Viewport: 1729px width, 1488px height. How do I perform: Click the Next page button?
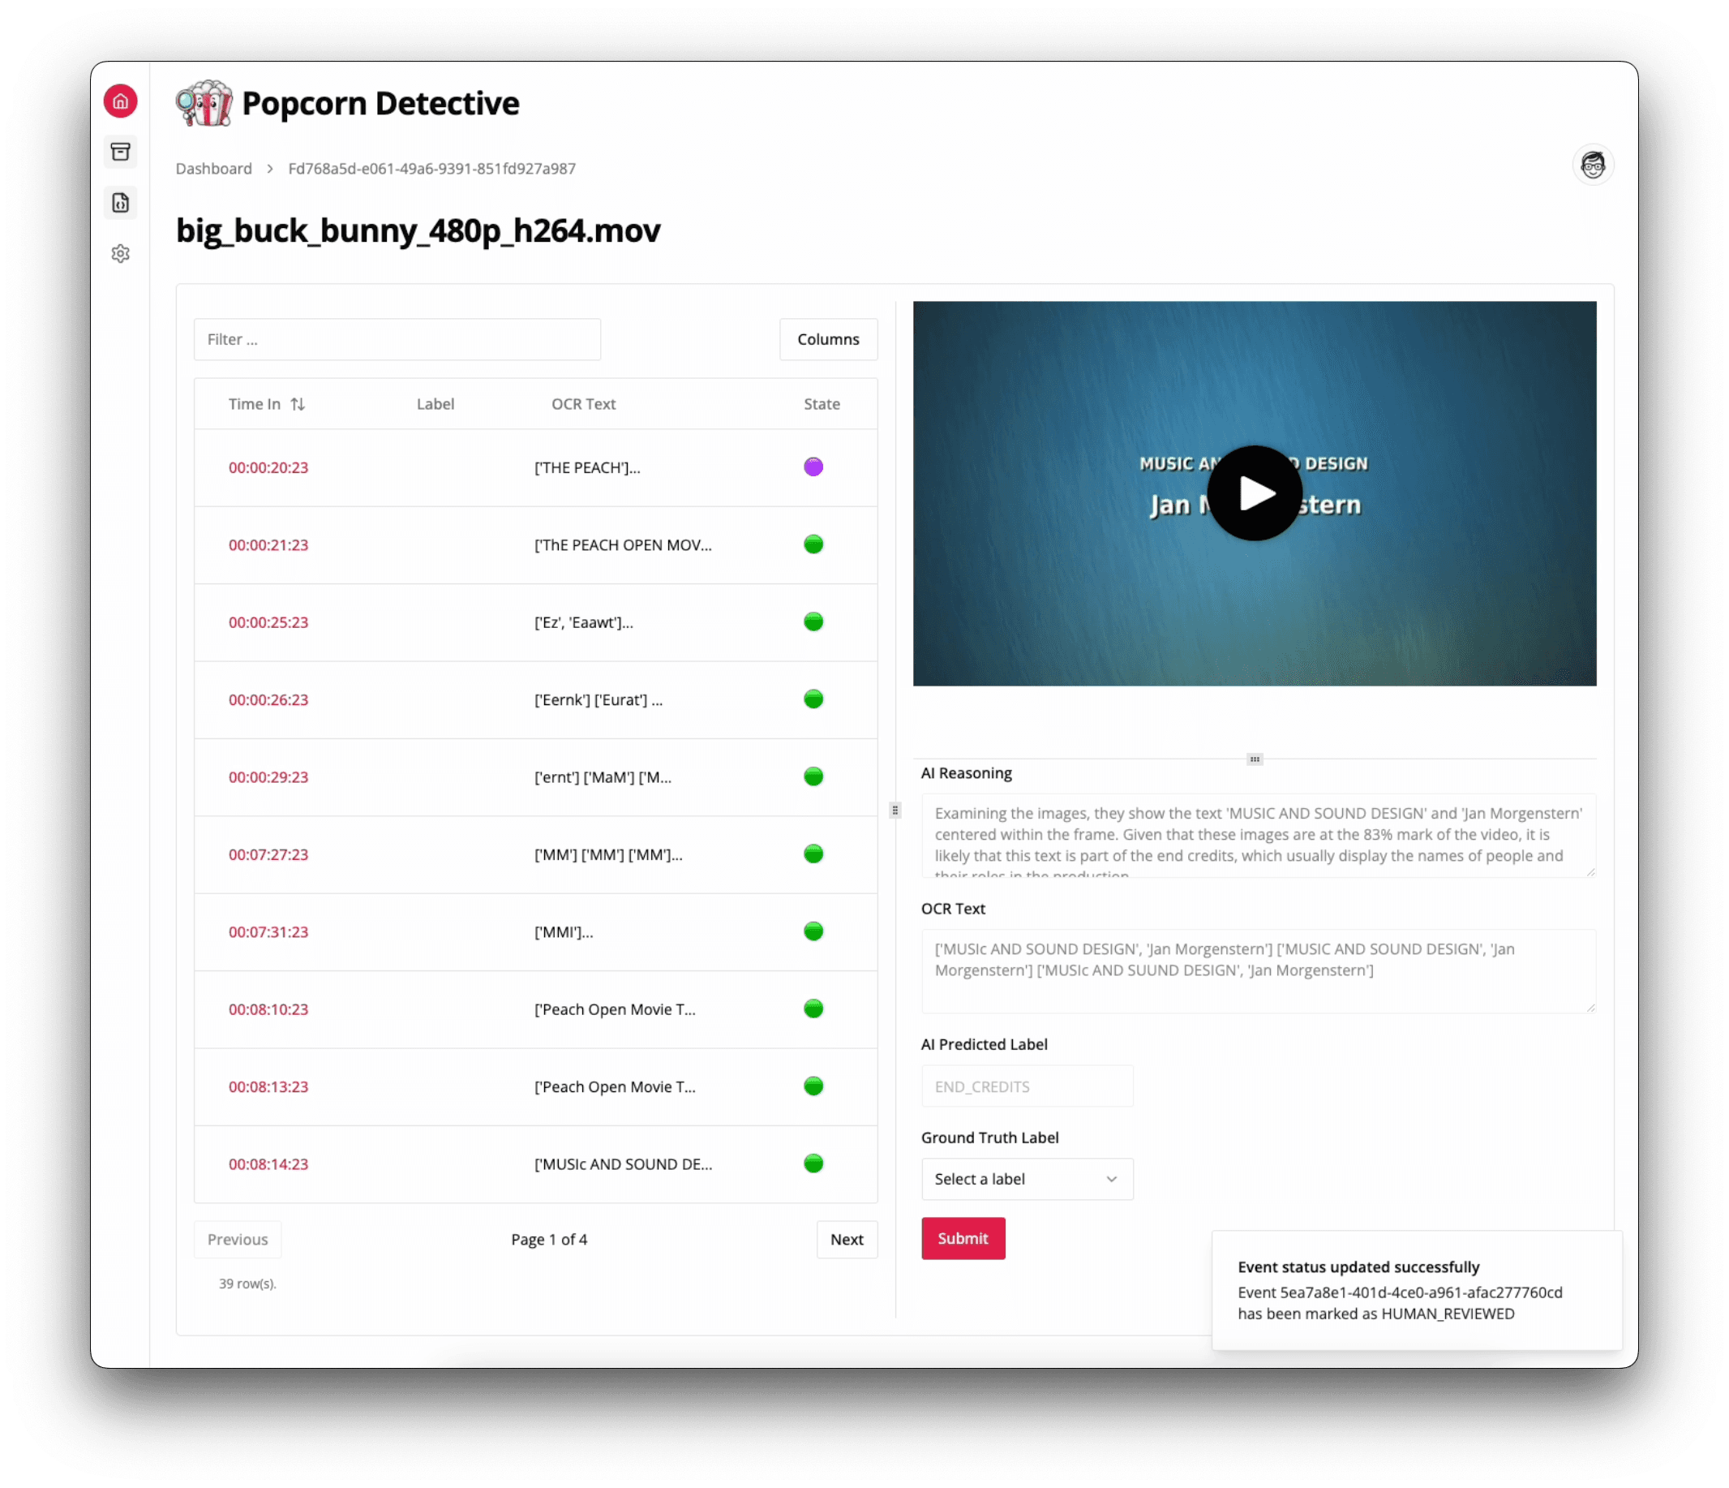[845, 1238]
